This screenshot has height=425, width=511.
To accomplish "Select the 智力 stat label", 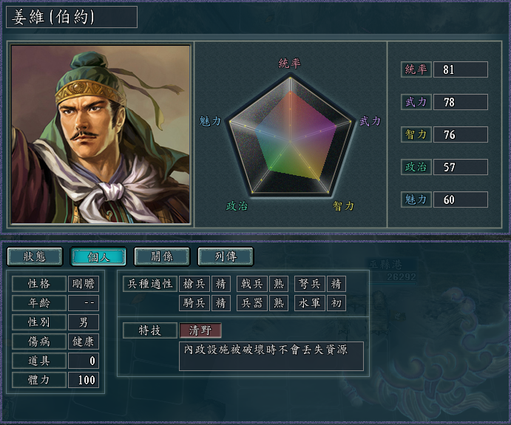I will coord(416,135).
